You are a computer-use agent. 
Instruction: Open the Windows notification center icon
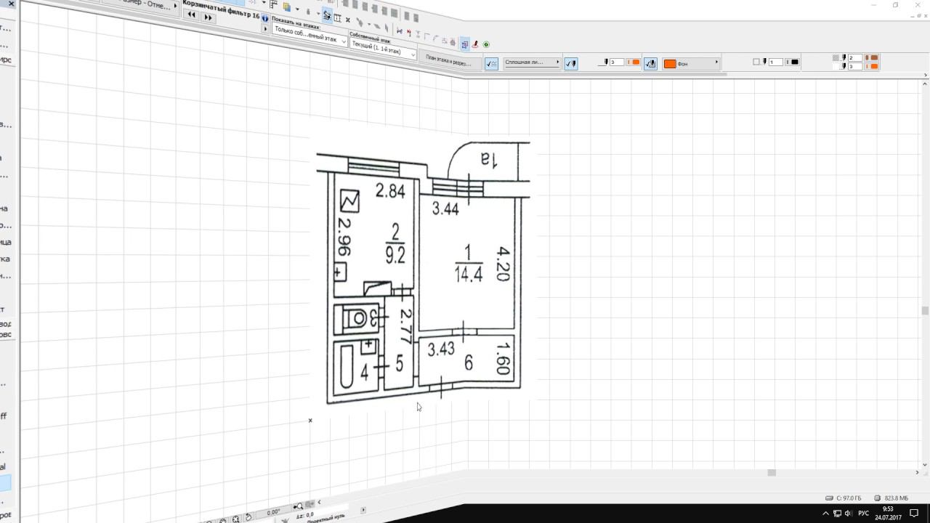(915, 514)
